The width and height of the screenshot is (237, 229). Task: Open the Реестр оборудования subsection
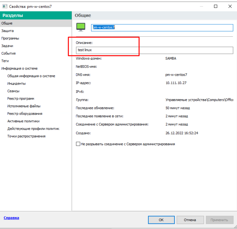click(x=25, y=114)
